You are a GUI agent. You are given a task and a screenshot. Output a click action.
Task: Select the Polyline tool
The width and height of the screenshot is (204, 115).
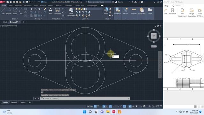(x=9, y=11)
